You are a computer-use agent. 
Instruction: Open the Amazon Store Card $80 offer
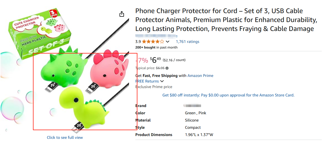pos(228,95)
